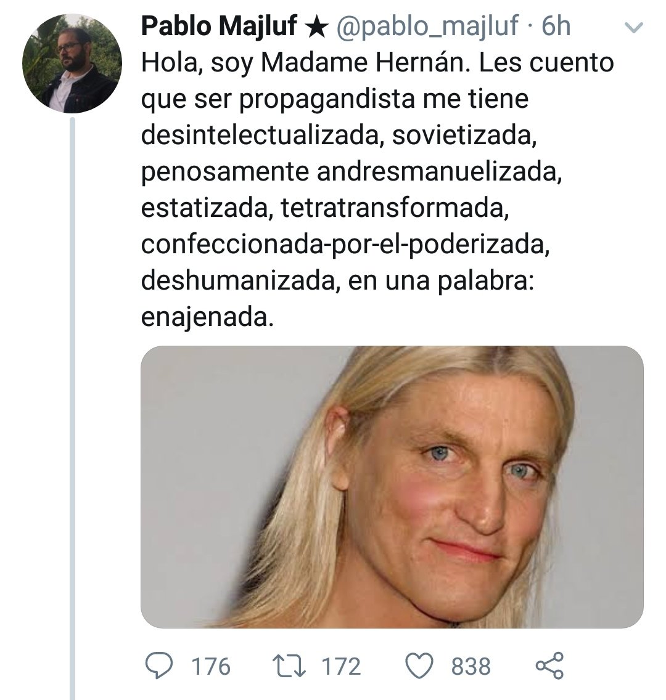Click the star symbol beside Pablo Majluf

[x=315, y=26]
